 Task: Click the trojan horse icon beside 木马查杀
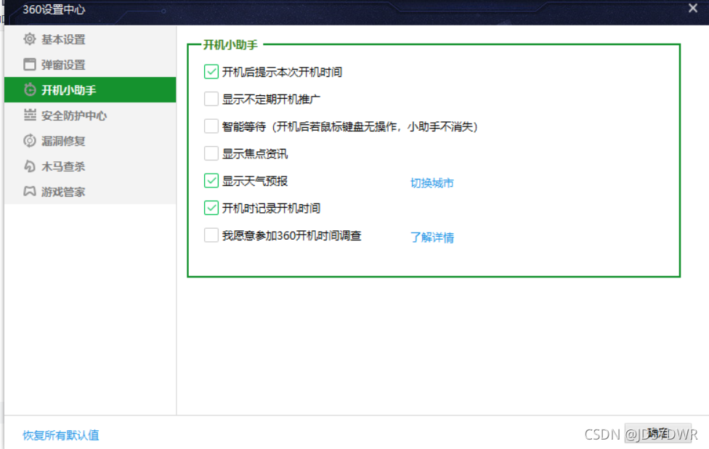[29, 166]
